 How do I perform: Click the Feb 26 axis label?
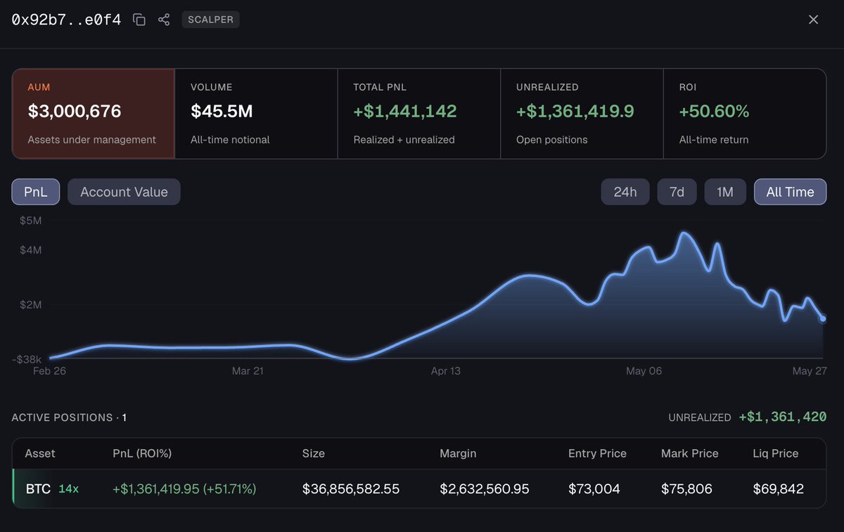click(x=49, y=371)
